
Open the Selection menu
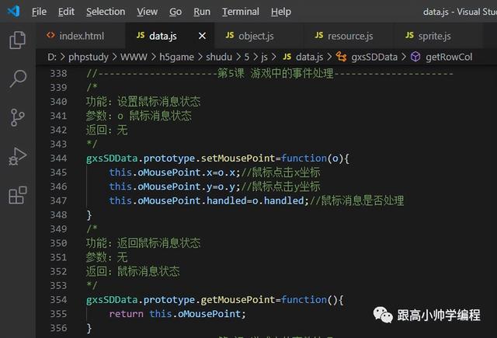tap(106, 12)
